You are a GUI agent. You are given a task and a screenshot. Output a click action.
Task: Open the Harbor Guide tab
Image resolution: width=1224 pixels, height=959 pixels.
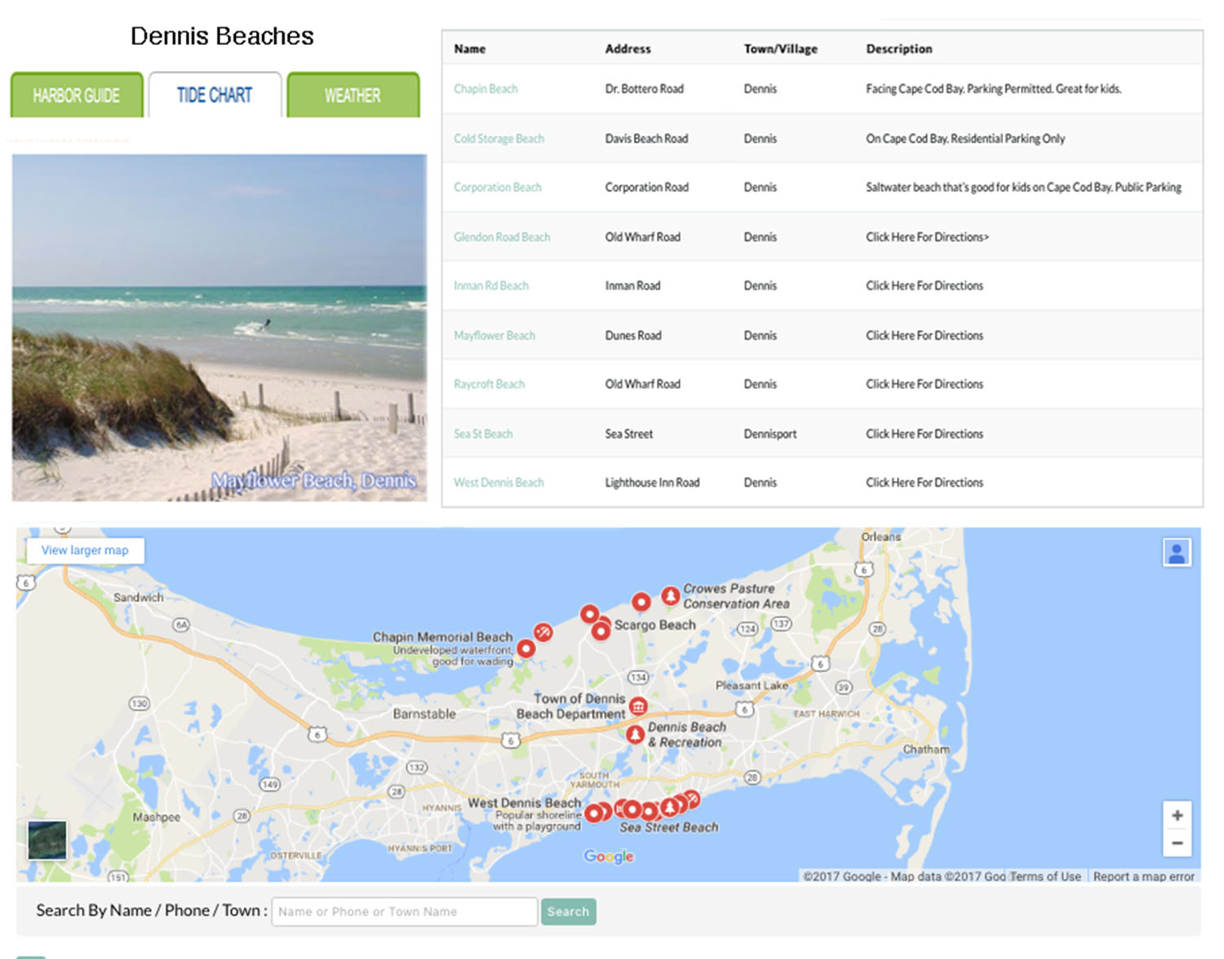[x=77, y=95]
